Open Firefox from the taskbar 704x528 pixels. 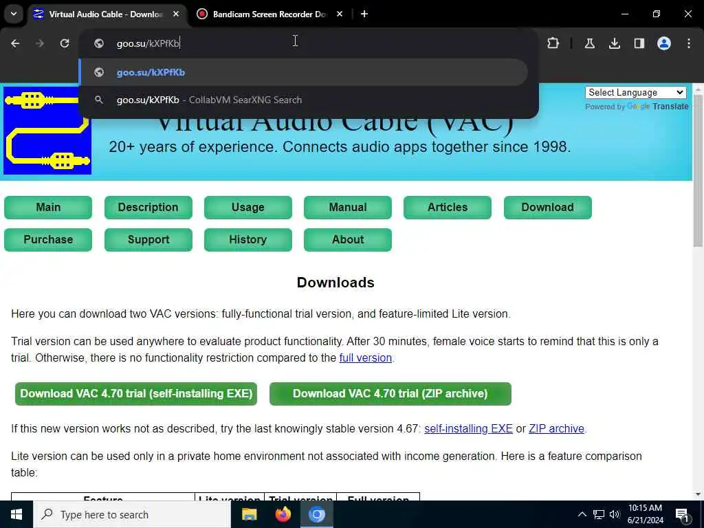point(283,514)
